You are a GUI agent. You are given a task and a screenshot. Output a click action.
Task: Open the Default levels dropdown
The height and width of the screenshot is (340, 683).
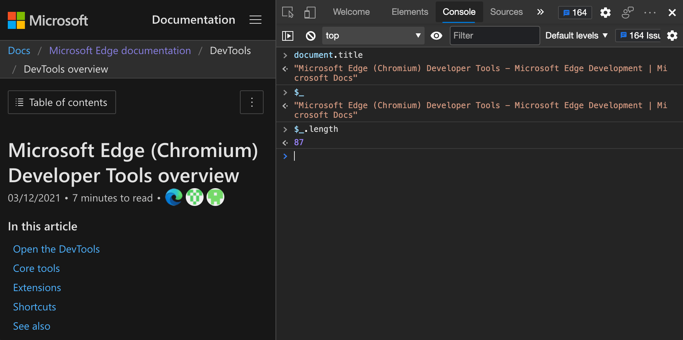pos(576,36)
